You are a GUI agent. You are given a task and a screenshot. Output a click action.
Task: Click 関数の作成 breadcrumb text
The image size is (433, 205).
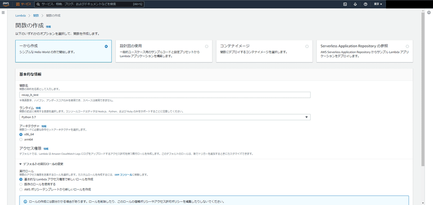click(53, 16)
